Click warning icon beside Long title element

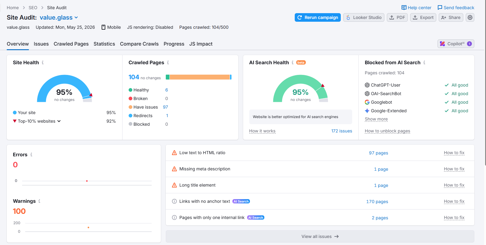[174, 185]
